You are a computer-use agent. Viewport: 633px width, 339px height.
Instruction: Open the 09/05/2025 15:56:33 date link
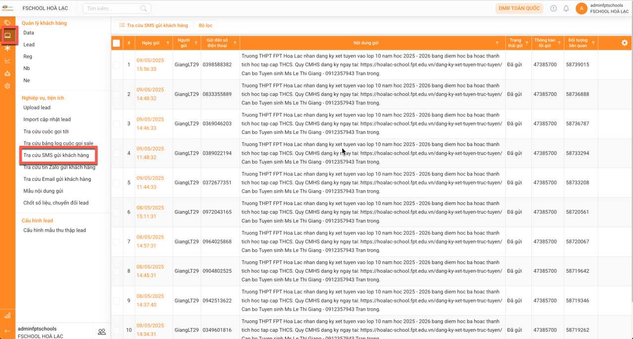[150, 65]
